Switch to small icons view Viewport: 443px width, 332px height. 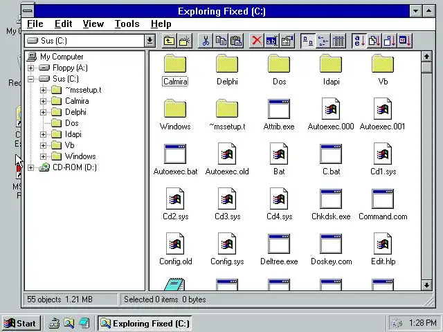(323, 41)
